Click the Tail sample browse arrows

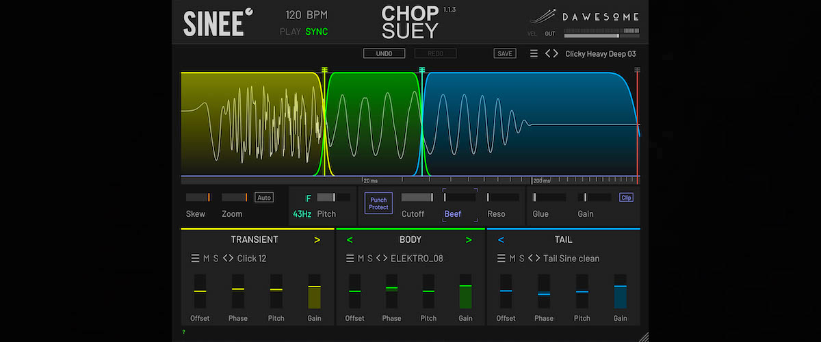534,259
